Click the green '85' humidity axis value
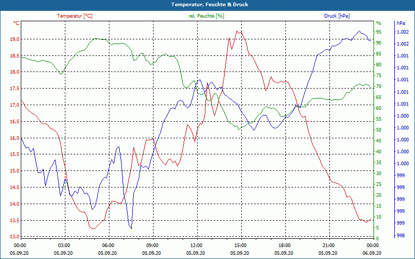 coord(379,54)
